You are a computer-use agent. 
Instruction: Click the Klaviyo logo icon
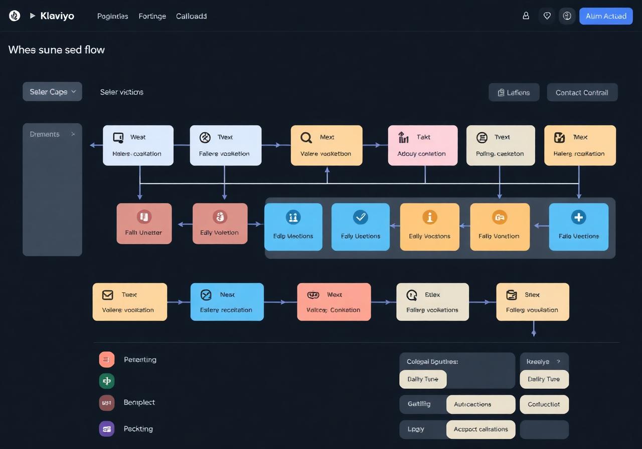point(15,16)
